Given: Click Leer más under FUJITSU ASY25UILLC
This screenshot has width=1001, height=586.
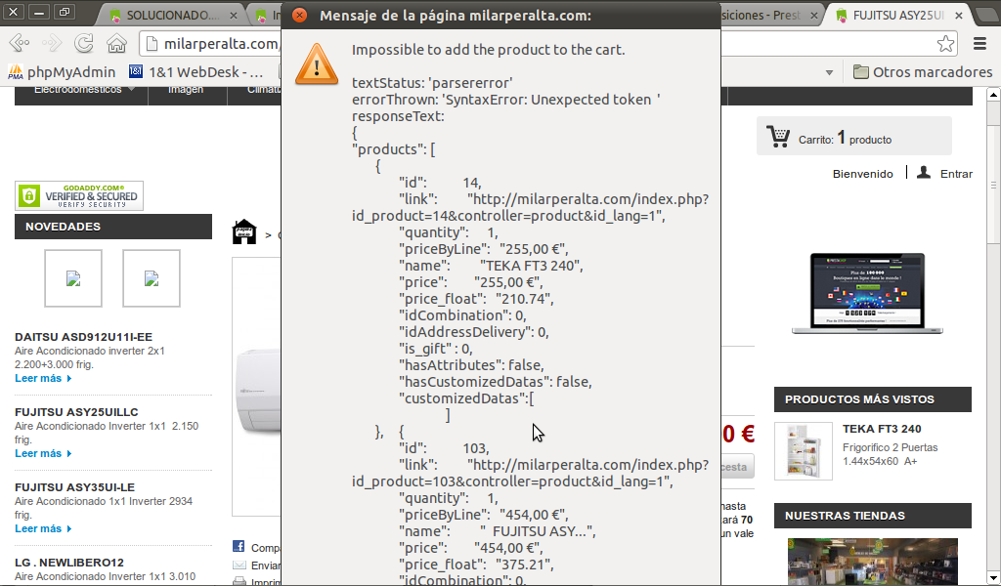Looking at the screenshot, I should pos(43,453).
